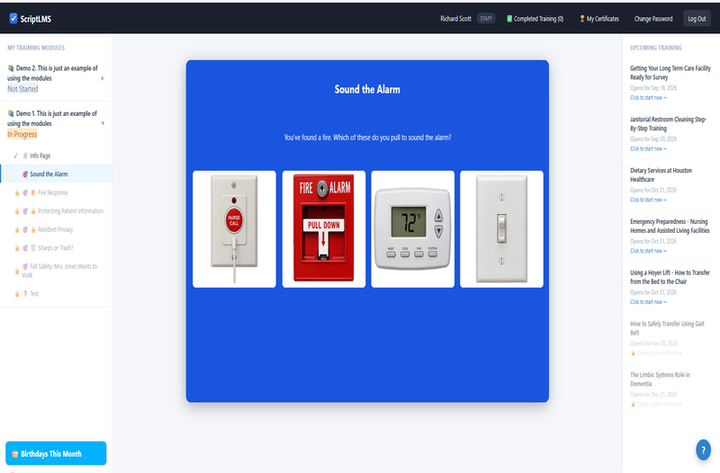Click the Log Out button

(x=697, y=19)
